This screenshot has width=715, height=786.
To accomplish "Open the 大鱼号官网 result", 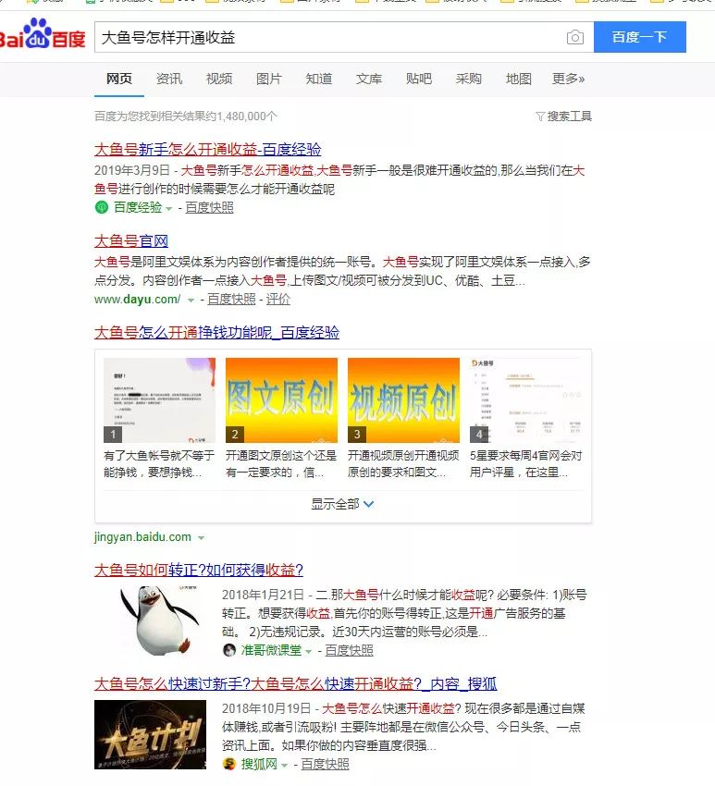I will click(x=131, y=241).
